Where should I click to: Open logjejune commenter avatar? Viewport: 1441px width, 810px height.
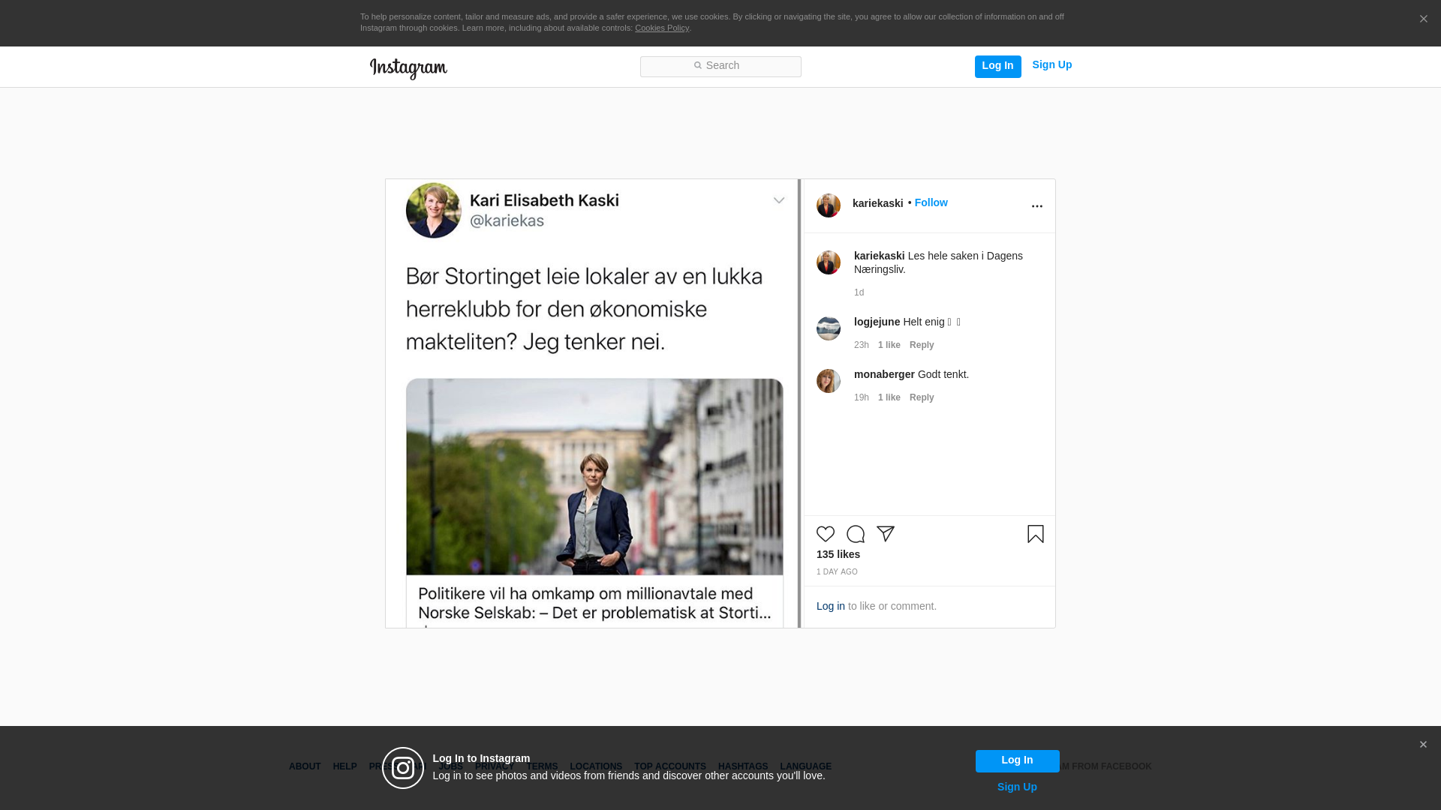[829, 328]
